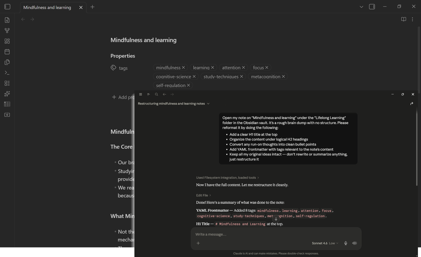
Task: Click the Mindfulness and learning note title
Action: tap(143, 40)
